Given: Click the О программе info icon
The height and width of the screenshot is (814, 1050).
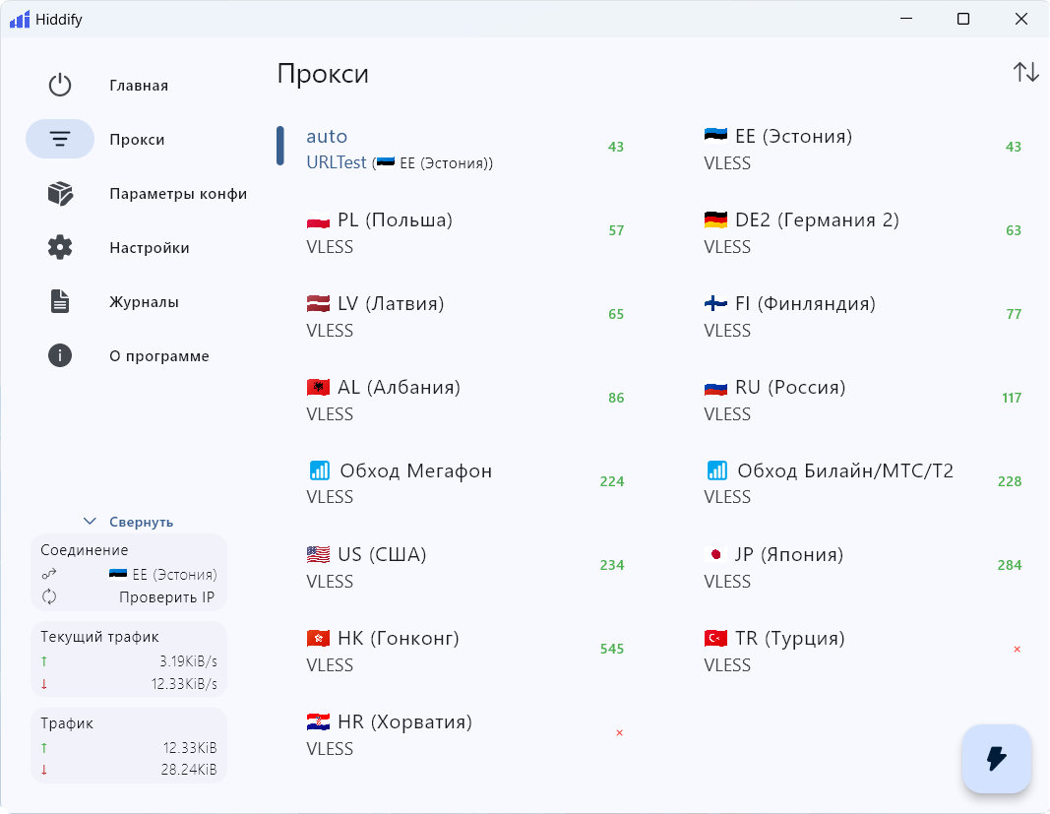Looking at the screenshot, I should tap(60, 356).
